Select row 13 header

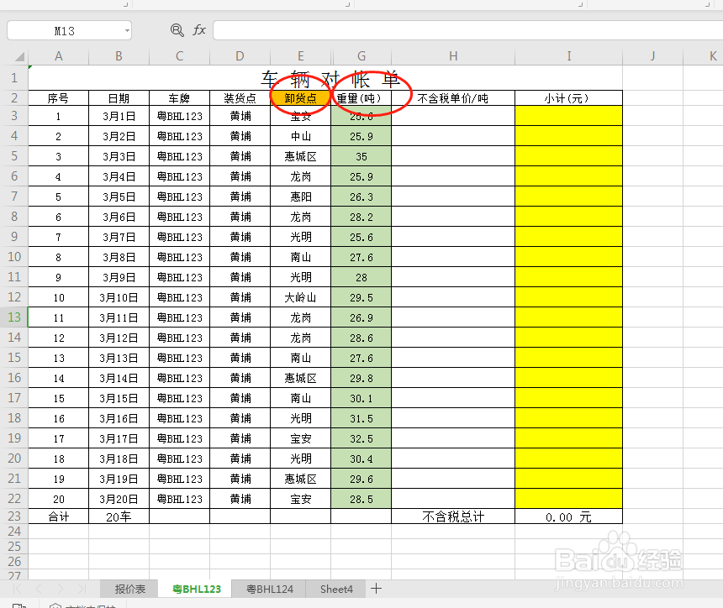click(x=14, y=317)
